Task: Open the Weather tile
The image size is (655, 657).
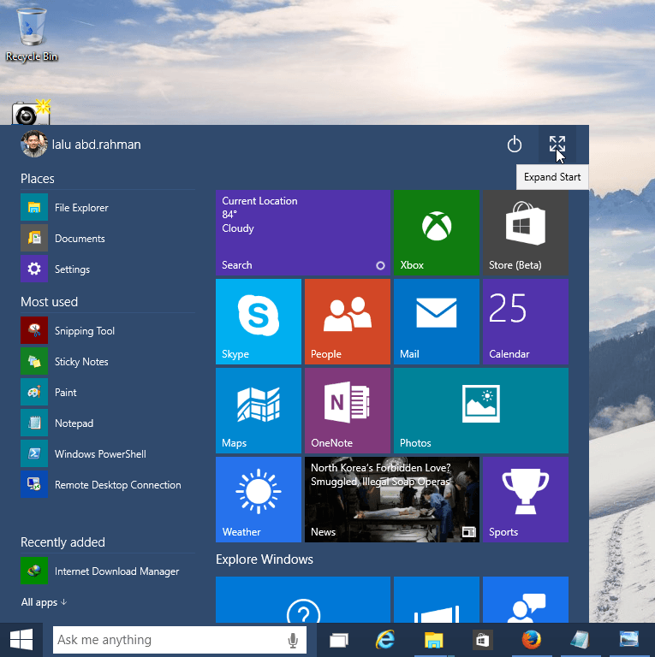Action: tap(259, 500)
